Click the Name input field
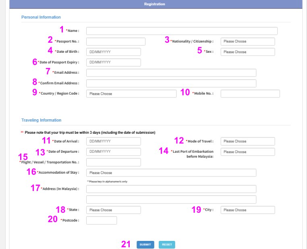 (181, 31)
